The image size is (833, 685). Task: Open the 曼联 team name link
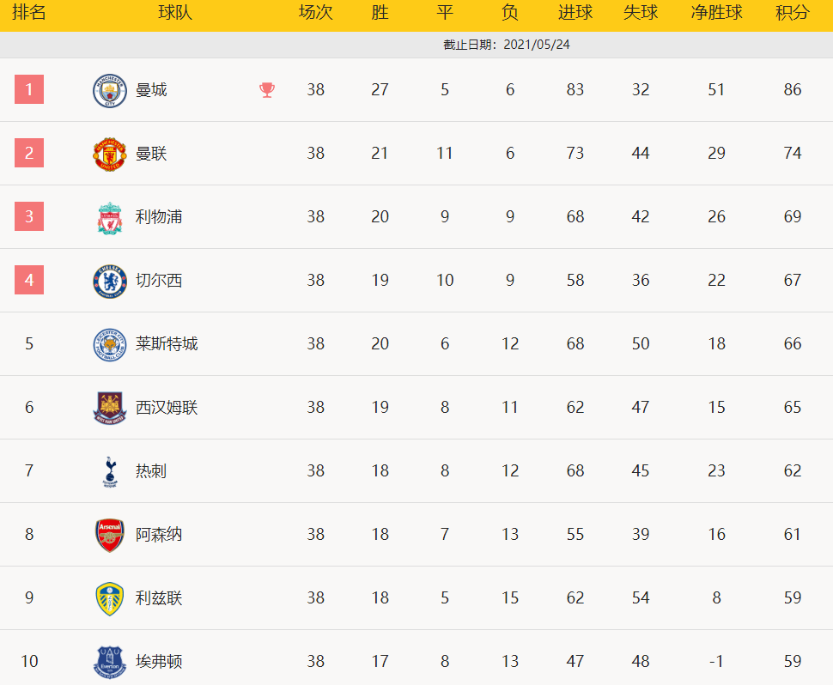[151, 154]
